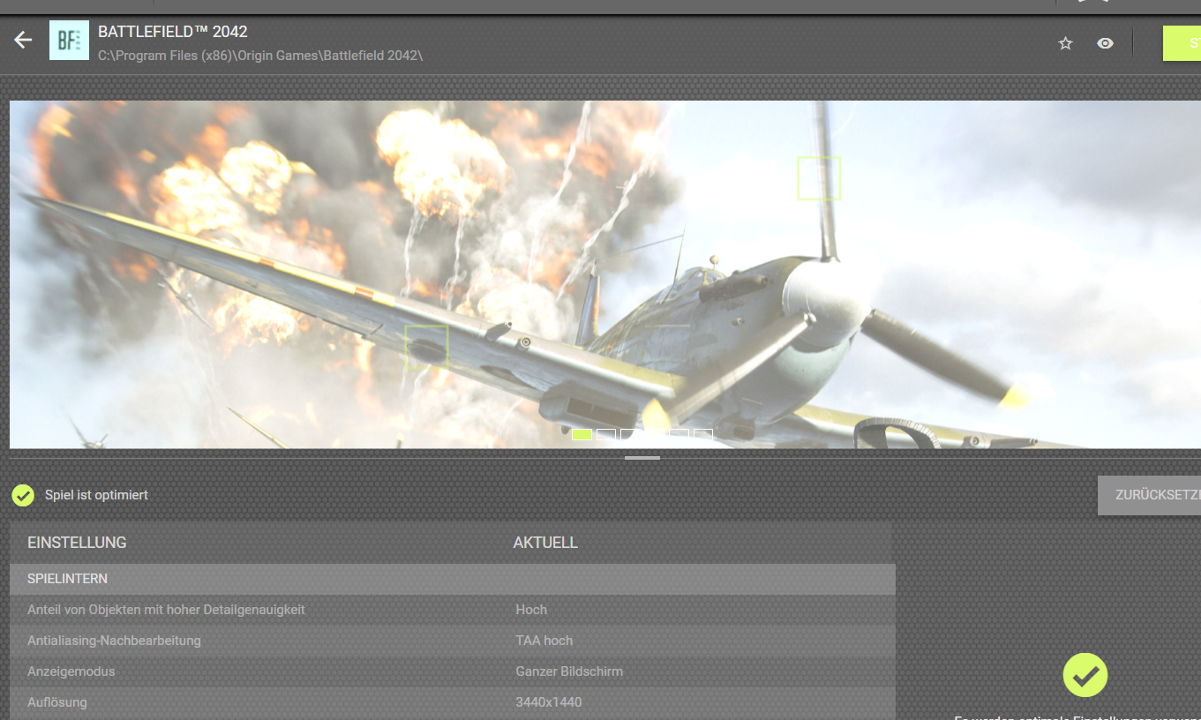Click the Battlefield 2042 game logo
The image size is (1201, 720).
(x=69, y=40)
